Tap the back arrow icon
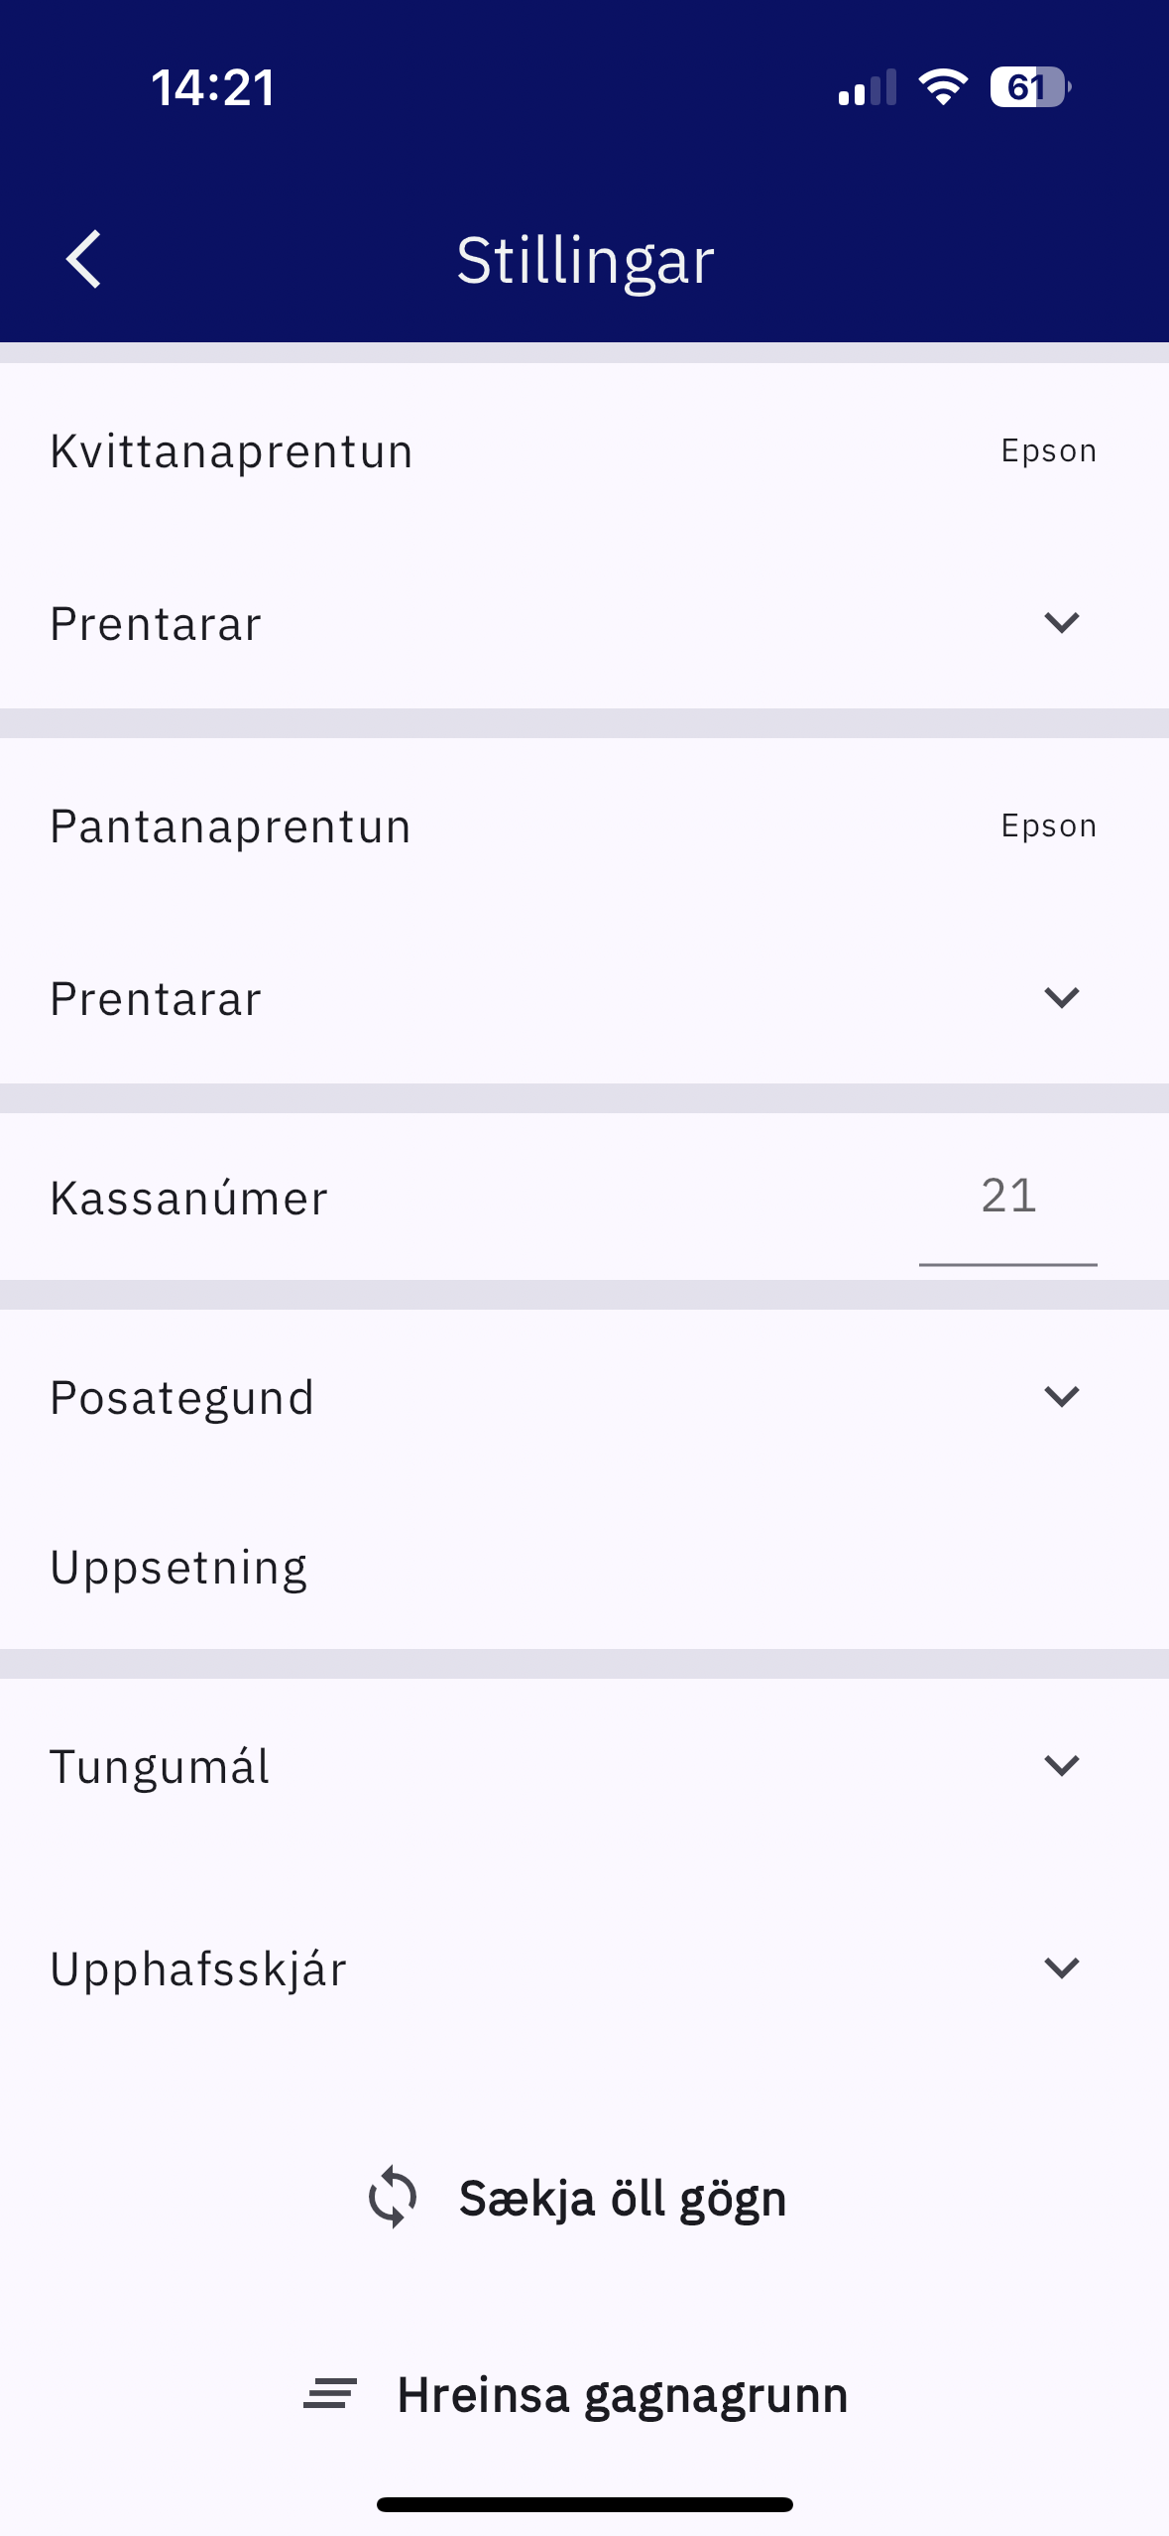 point(84,259)
